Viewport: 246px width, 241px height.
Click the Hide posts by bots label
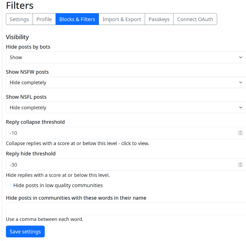click(x=28, y=47)
